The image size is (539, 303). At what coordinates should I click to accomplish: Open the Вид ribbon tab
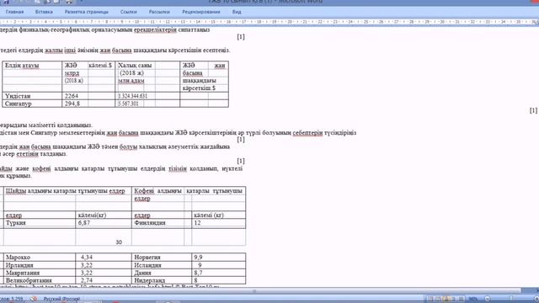(237, 12)
